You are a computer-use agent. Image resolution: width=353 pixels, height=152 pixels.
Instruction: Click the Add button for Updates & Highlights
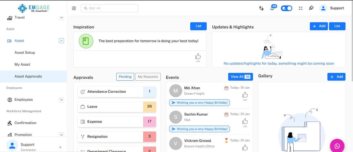319,26
